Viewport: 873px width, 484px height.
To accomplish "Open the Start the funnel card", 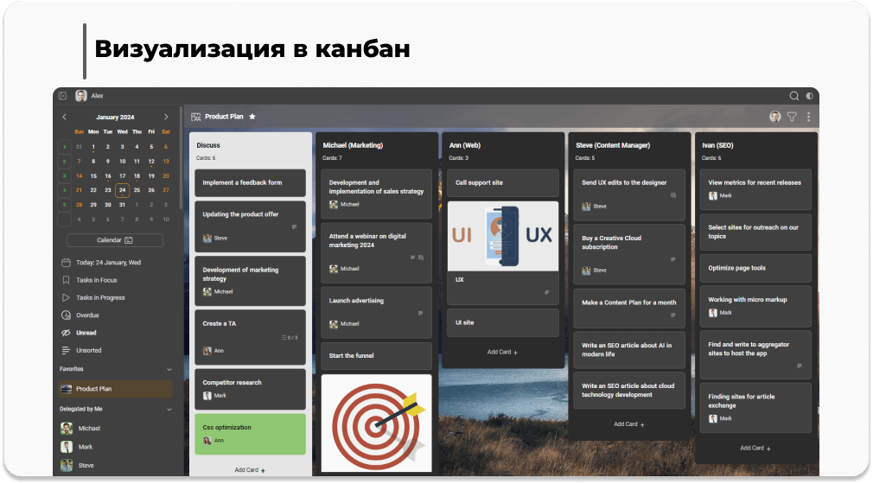I will 376,356.
